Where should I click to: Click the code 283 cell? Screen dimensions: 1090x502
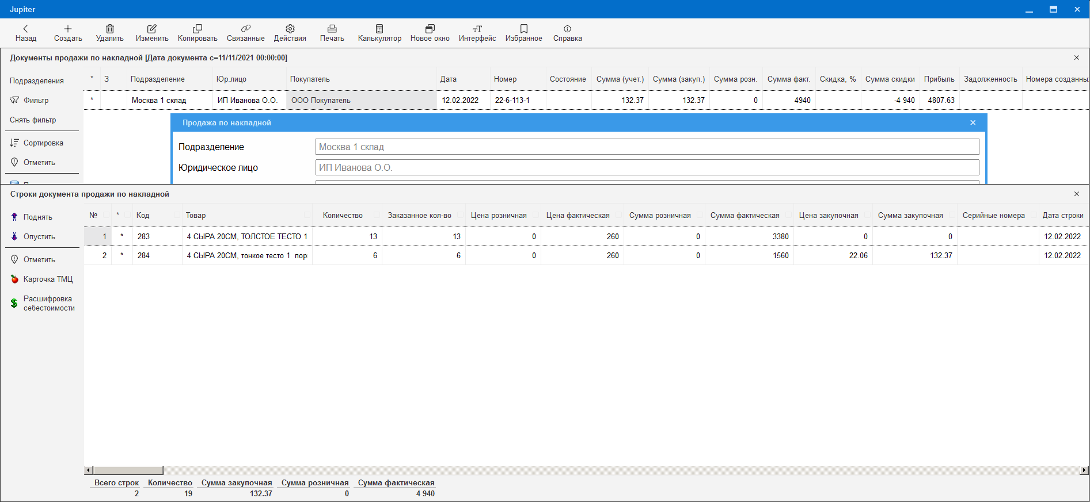pos(157,236)
